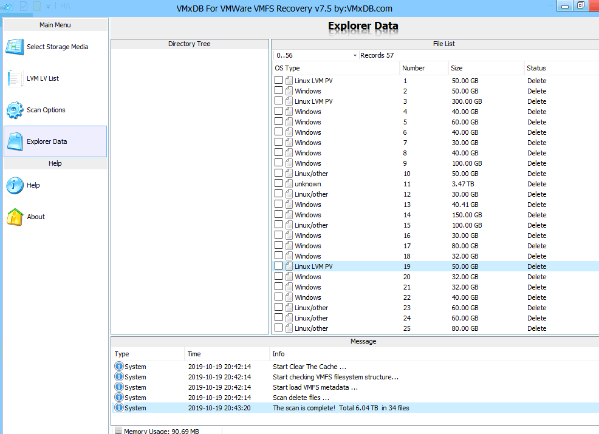Viewport: 599px width, 434px height.
Task: Enable the checkbox for record number 10
Action: 278,173
